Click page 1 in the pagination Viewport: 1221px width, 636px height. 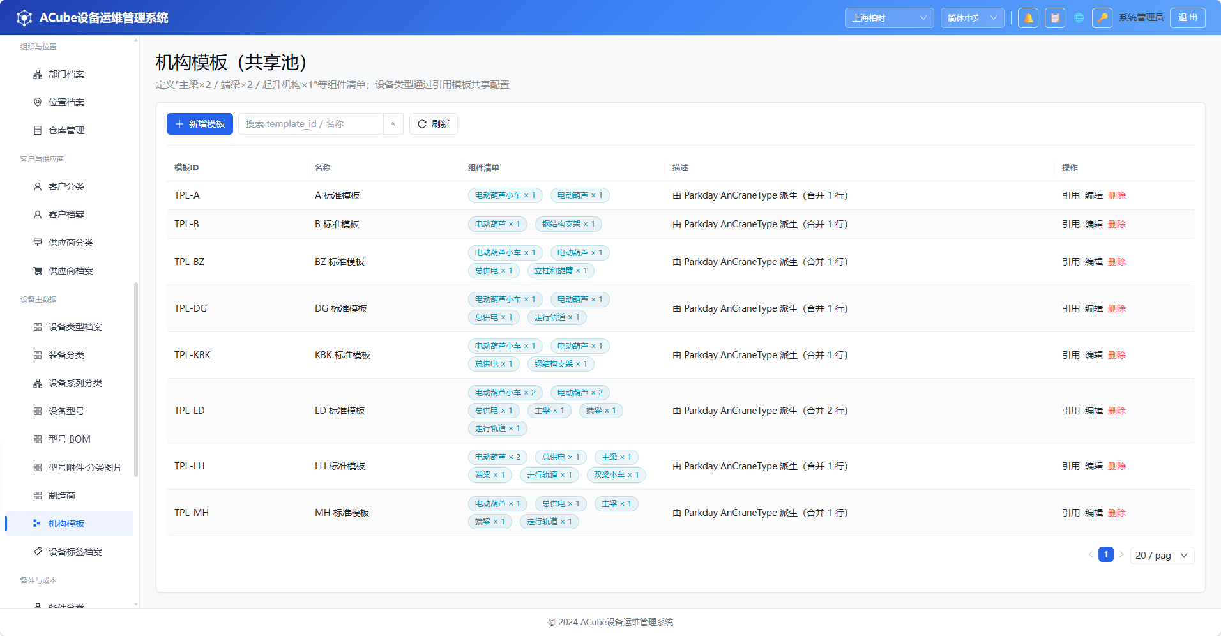tap(1106, 554)
